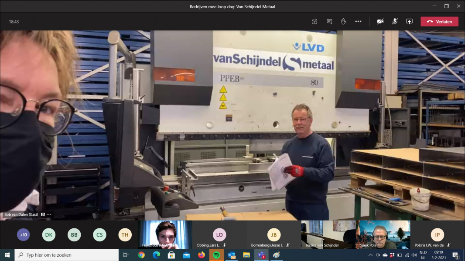Viewport: 465px width, 261px height.
Task: Check battery status in the tray
Action: coord(400,255)
